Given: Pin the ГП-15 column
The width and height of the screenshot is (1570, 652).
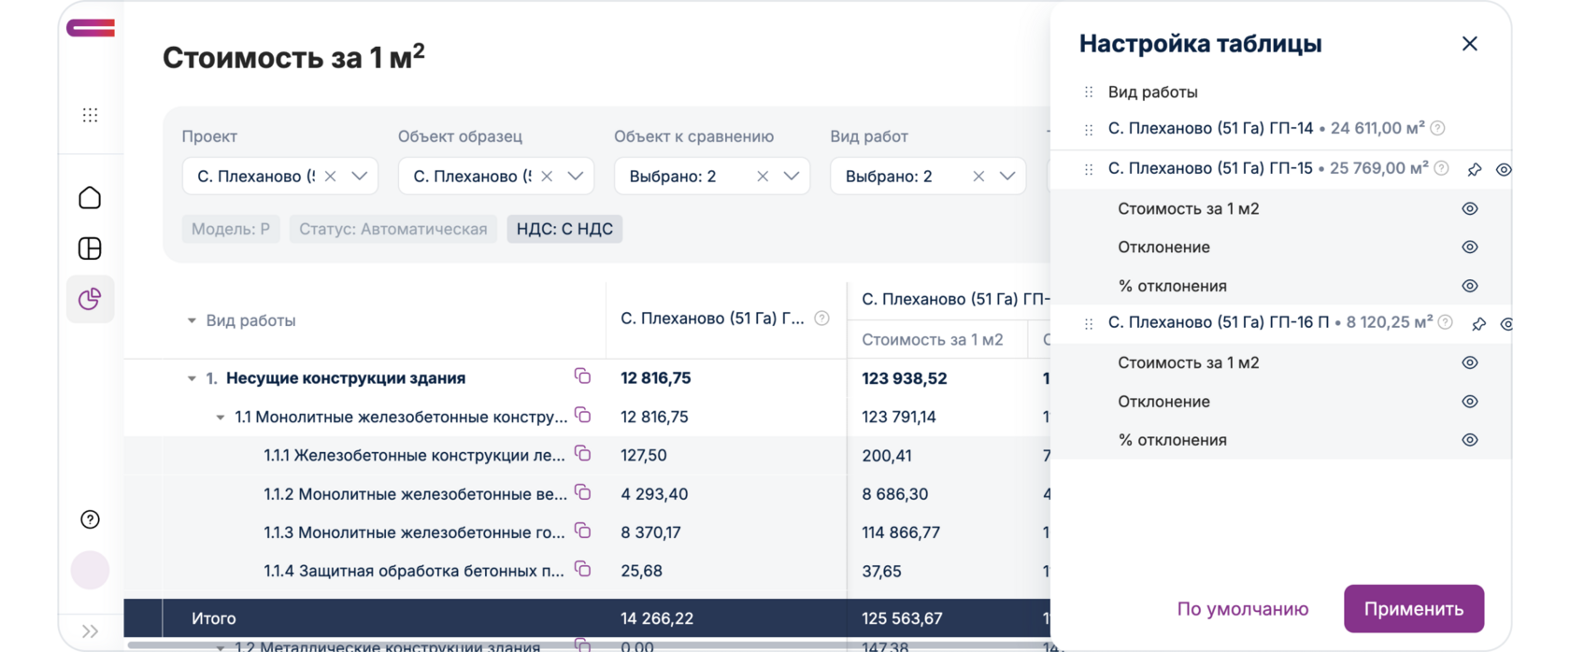Looking at the screenshot, I should pyautogui.click(x=1475, y=169).
